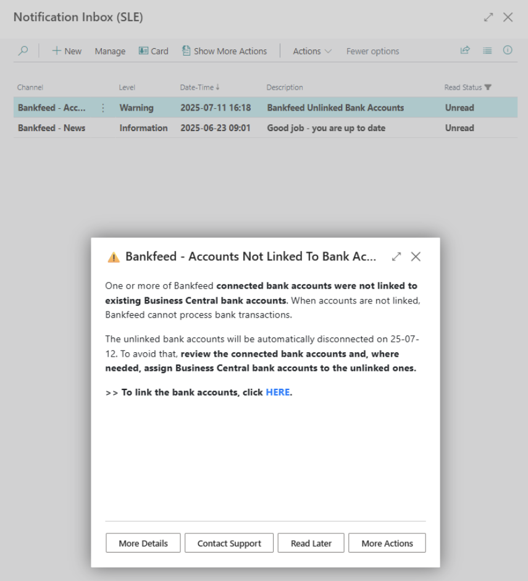Click the Date-Time column header
Image resolution: width=528 pixels, height=581 pixels.
pos(199,87)
